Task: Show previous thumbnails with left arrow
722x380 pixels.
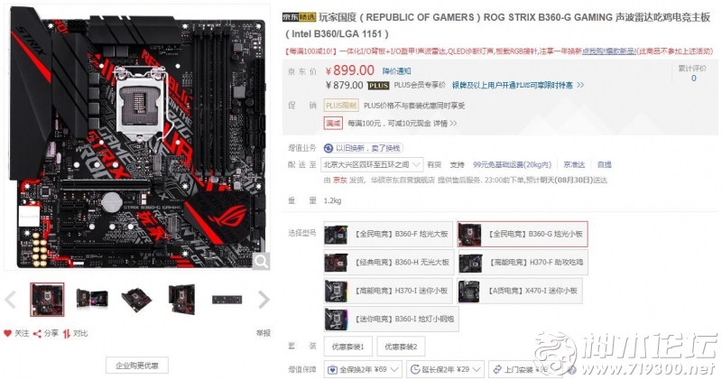Action: (x=10, y=300)
